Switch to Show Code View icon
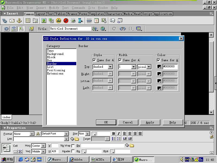 [x=6, y=29]
